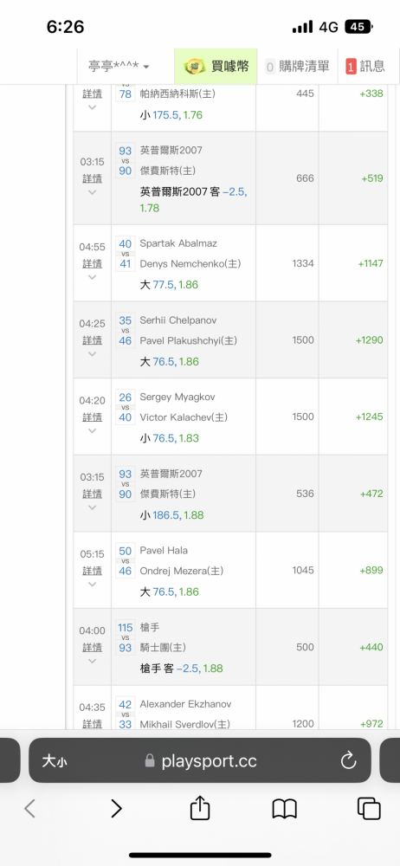This screenshot has height=866, width=400.
Task: Open the 亭亭 account dropdown
Action: coord(119,67)
